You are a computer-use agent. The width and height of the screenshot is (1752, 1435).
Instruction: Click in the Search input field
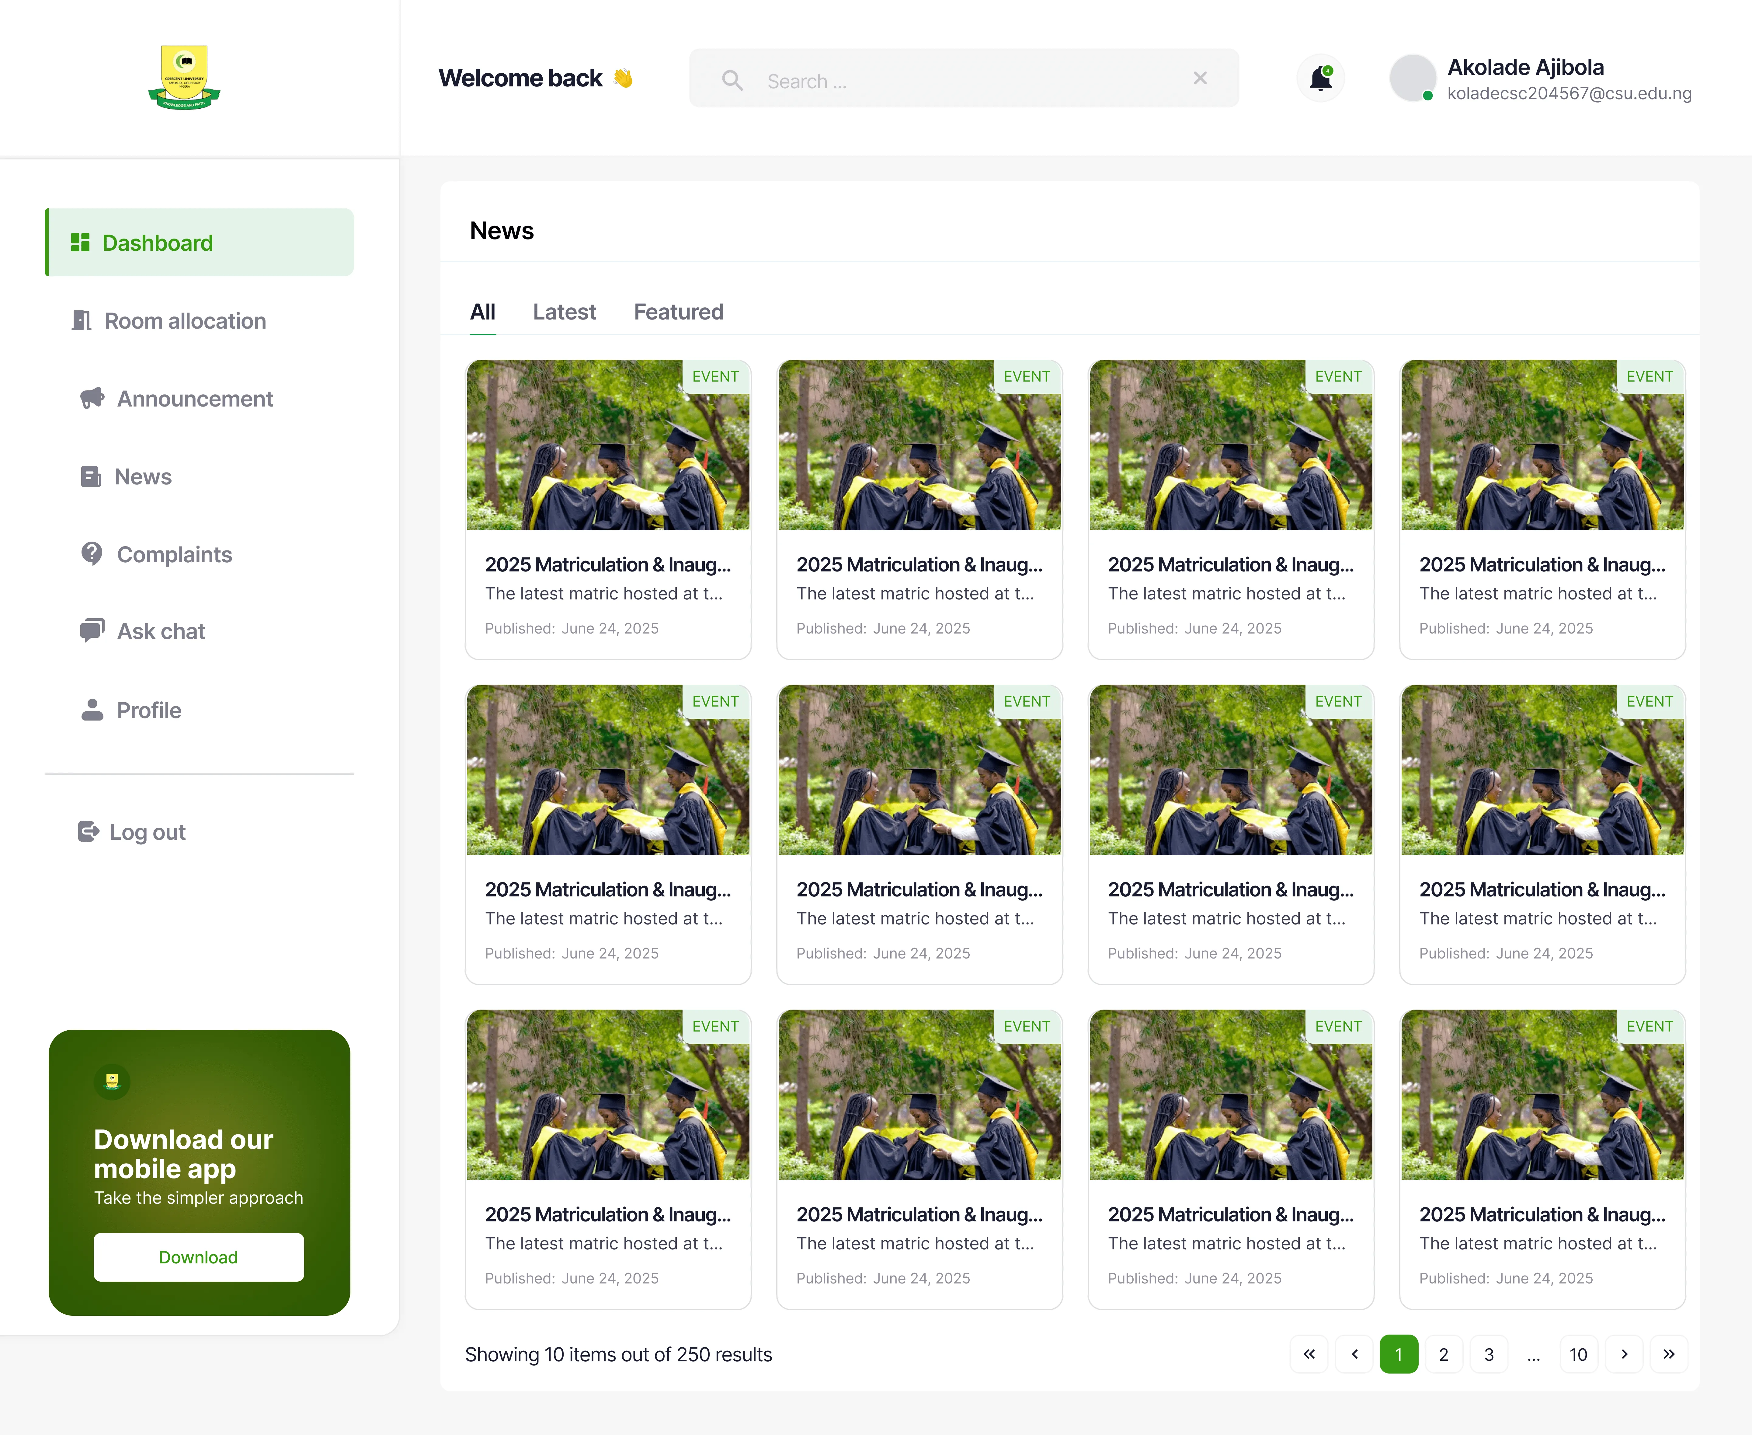(959, 81)
